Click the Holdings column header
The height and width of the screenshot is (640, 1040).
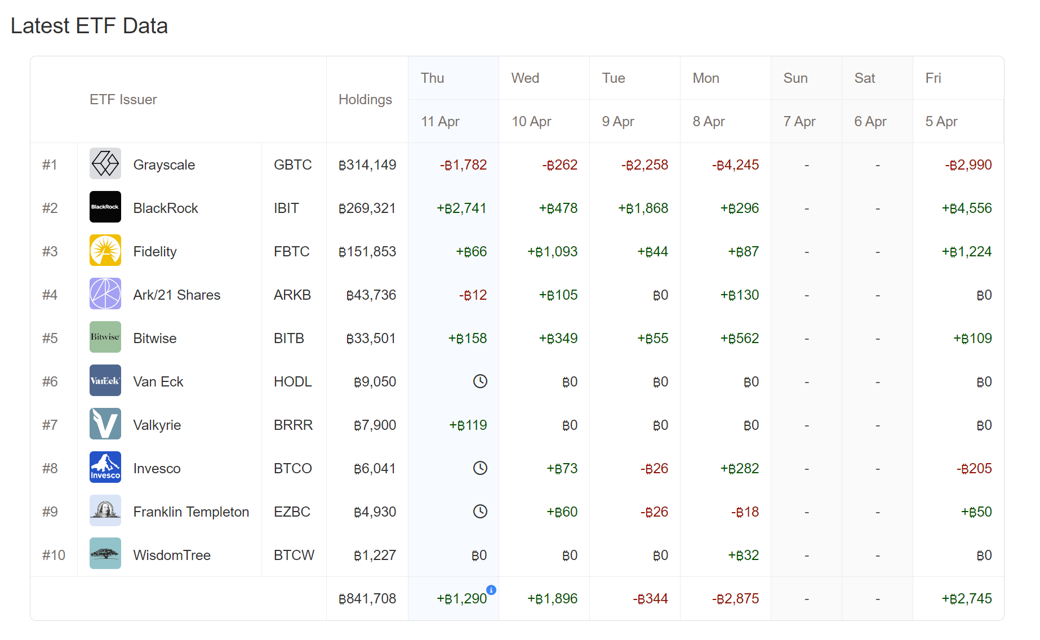click(365, 100)
